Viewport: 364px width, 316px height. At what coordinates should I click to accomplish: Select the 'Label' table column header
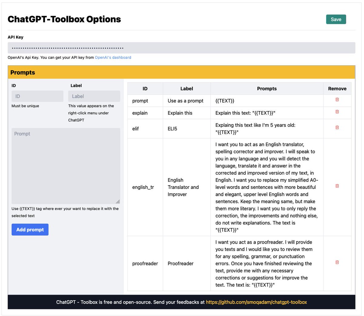click(187, 89)
